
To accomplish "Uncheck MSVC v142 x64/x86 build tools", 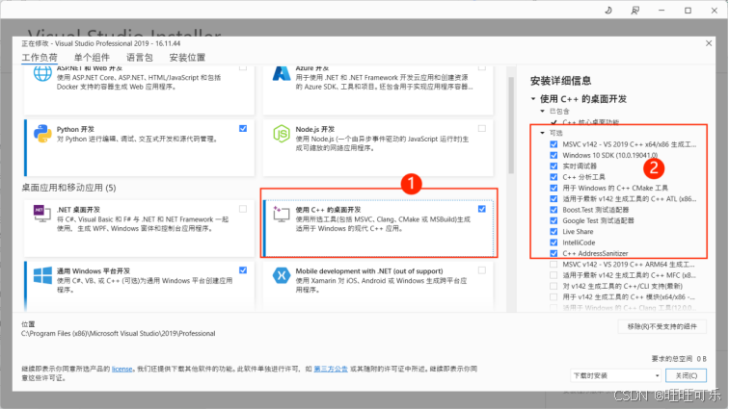I will click(x=553, y=144).
